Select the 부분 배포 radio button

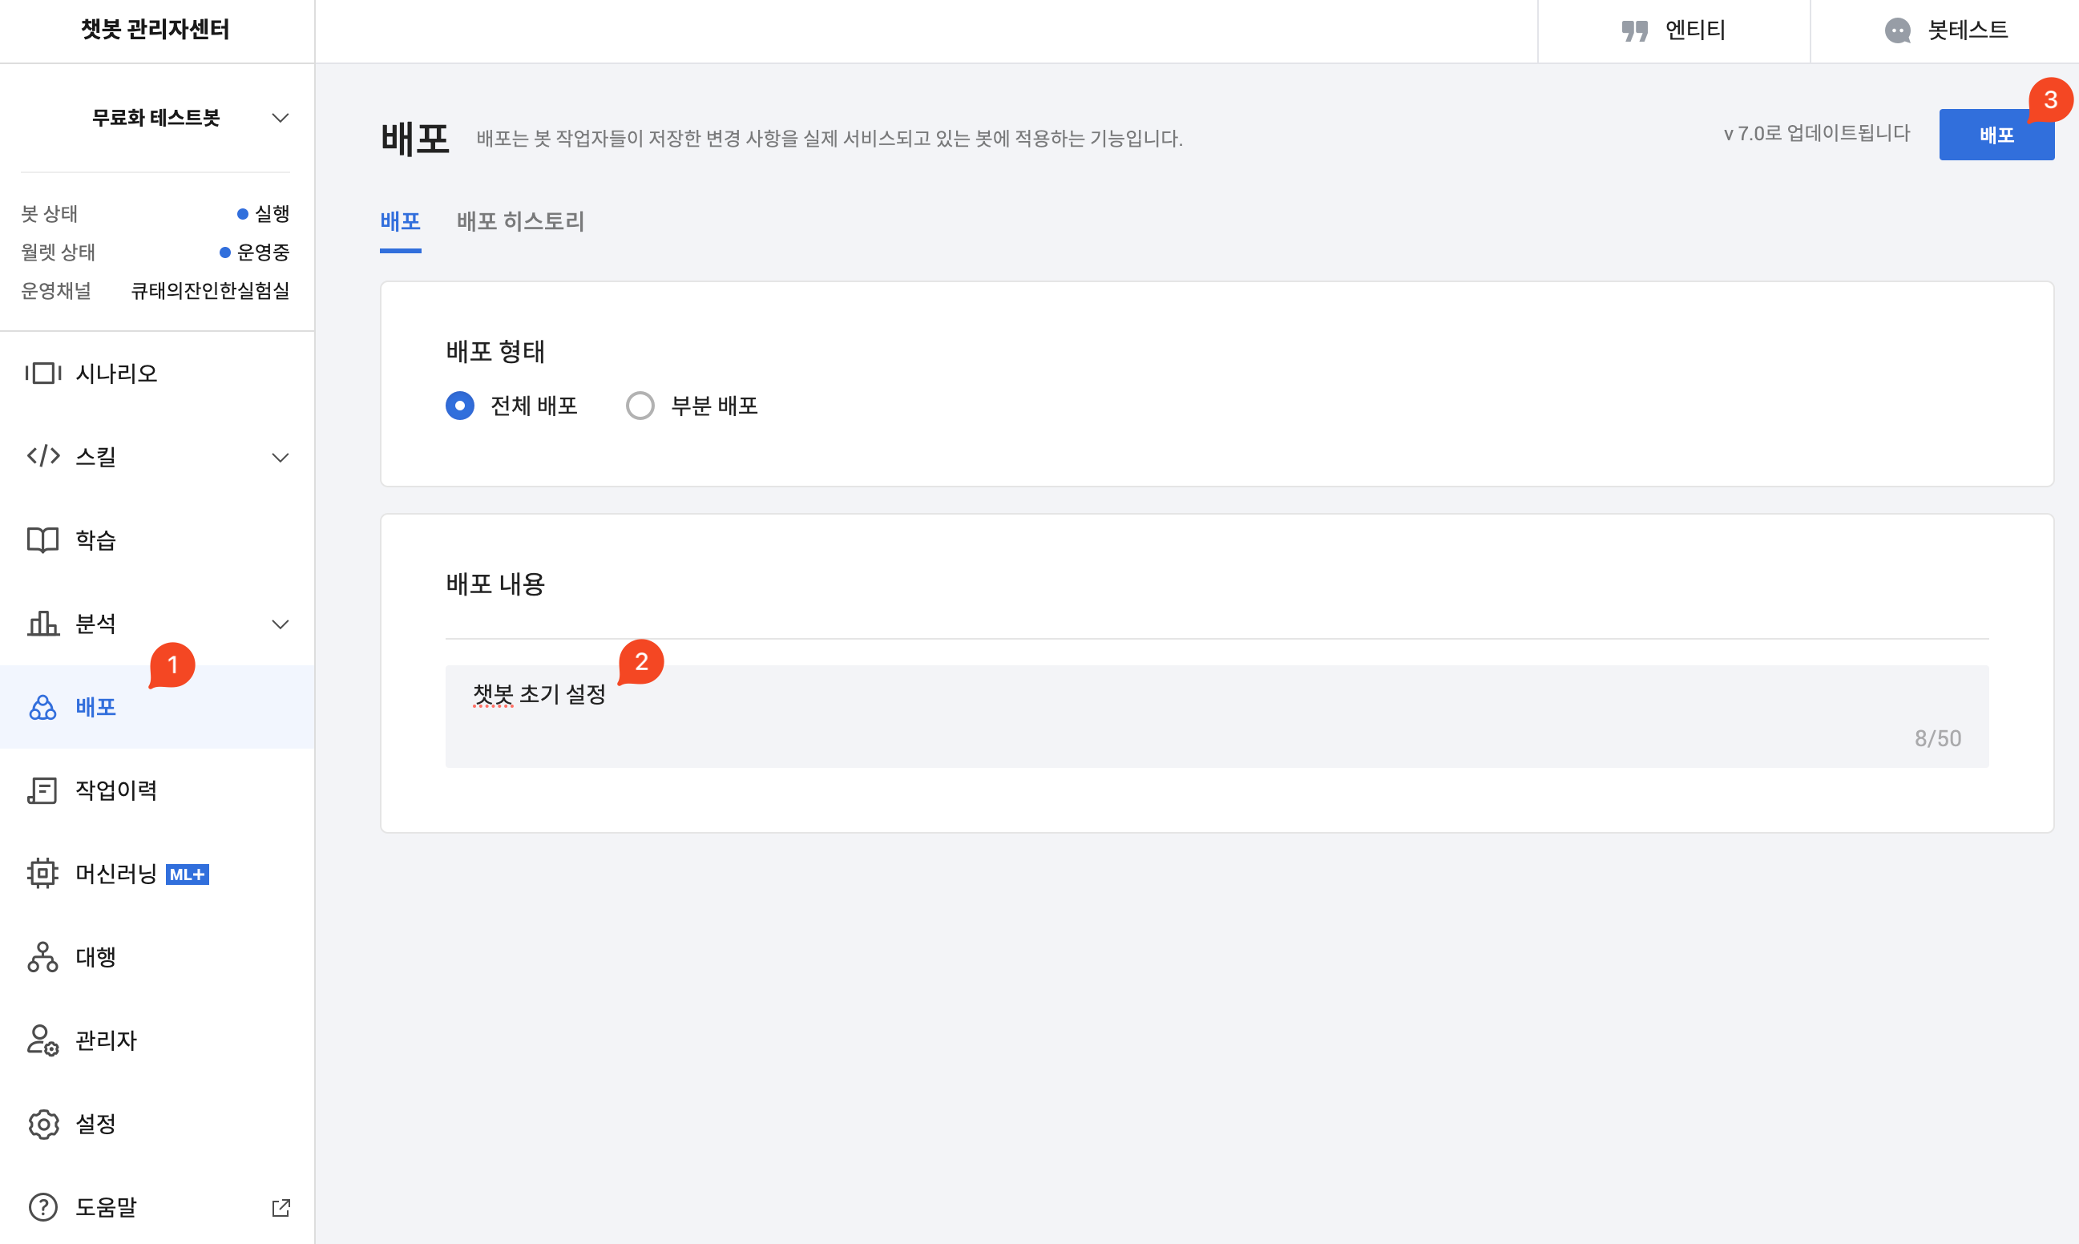tap(640, 406)
